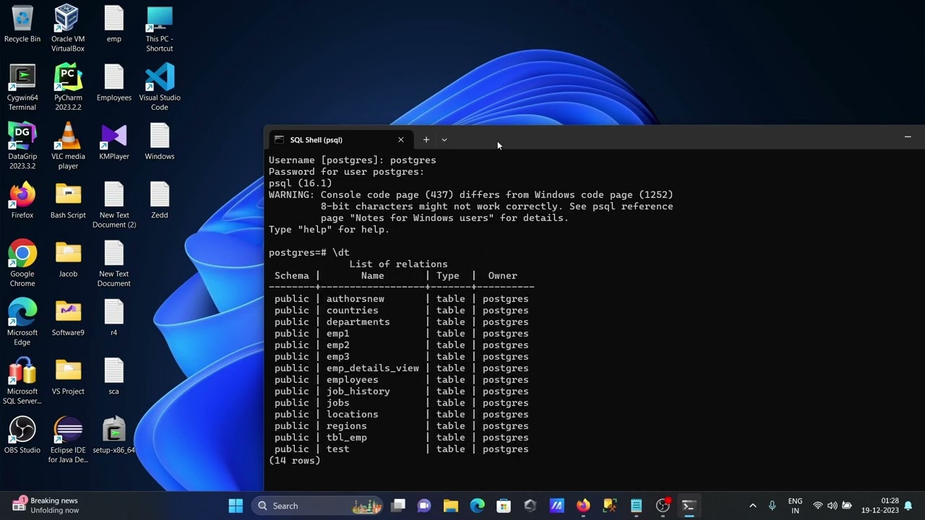Click the taskbar Search box
This screenshot has width=925, height=520.
[317, 506]
